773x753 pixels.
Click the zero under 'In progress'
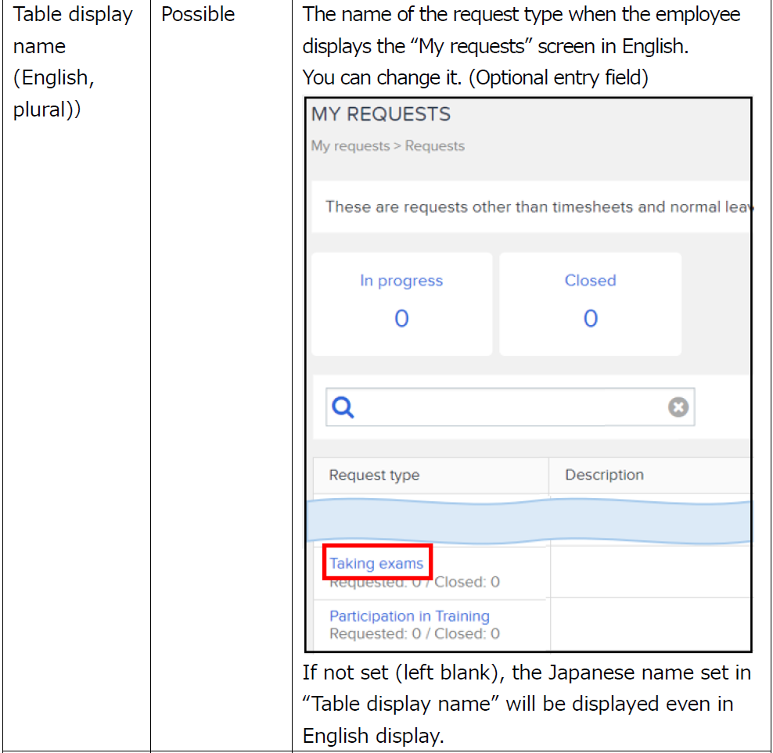401,318
